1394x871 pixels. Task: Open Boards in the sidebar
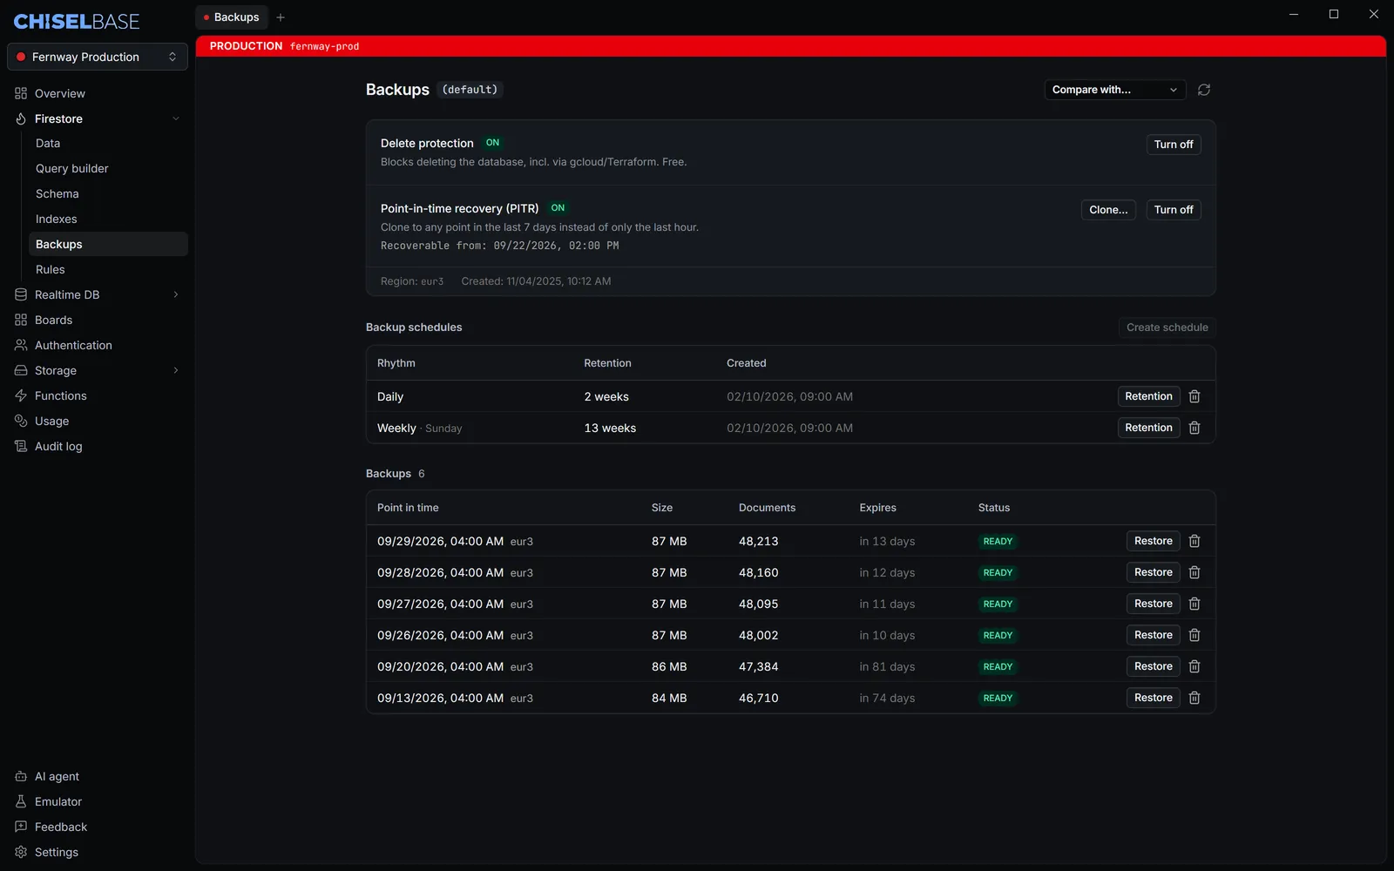pyautogui.click(x=98, y=320)
